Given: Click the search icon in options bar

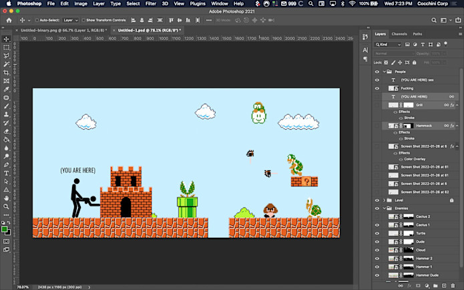Looking at the screenshot, I should pos(434,20).
